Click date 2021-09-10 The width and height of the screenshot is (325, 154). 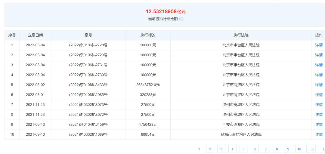(35, 134)
